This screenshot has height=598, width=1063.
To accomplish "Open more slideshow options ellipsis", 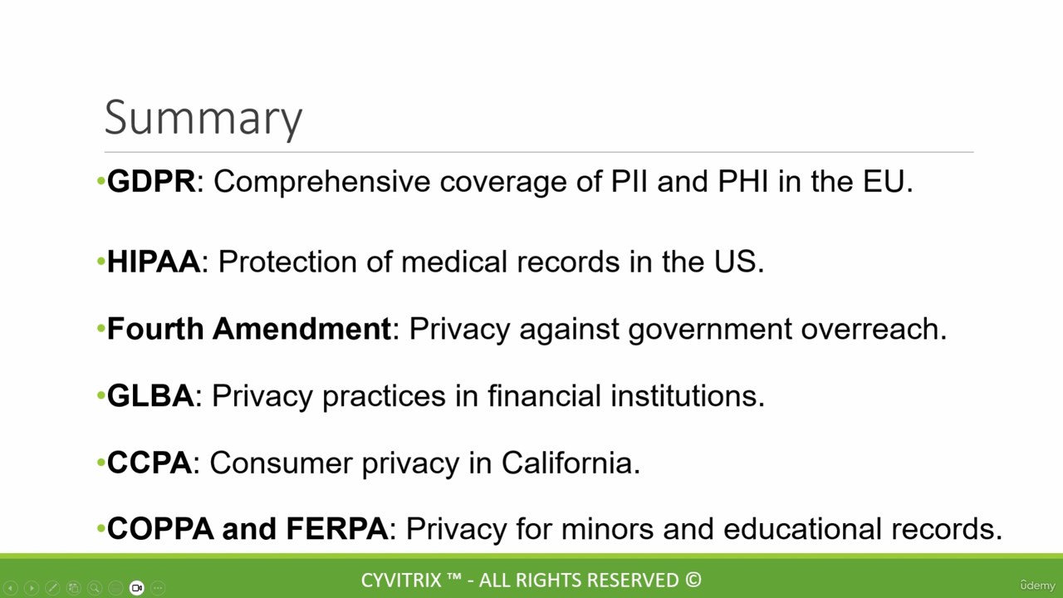I will tap(158, 588).
